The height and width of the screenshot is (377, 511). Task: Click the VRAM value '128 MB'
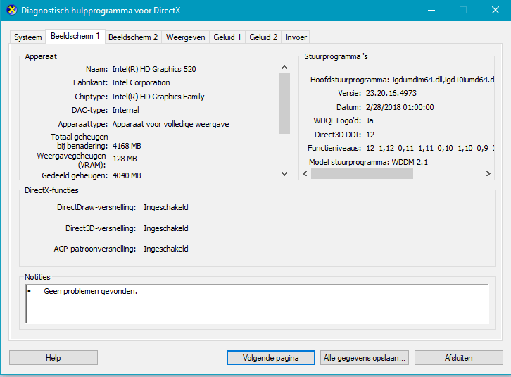125,159
